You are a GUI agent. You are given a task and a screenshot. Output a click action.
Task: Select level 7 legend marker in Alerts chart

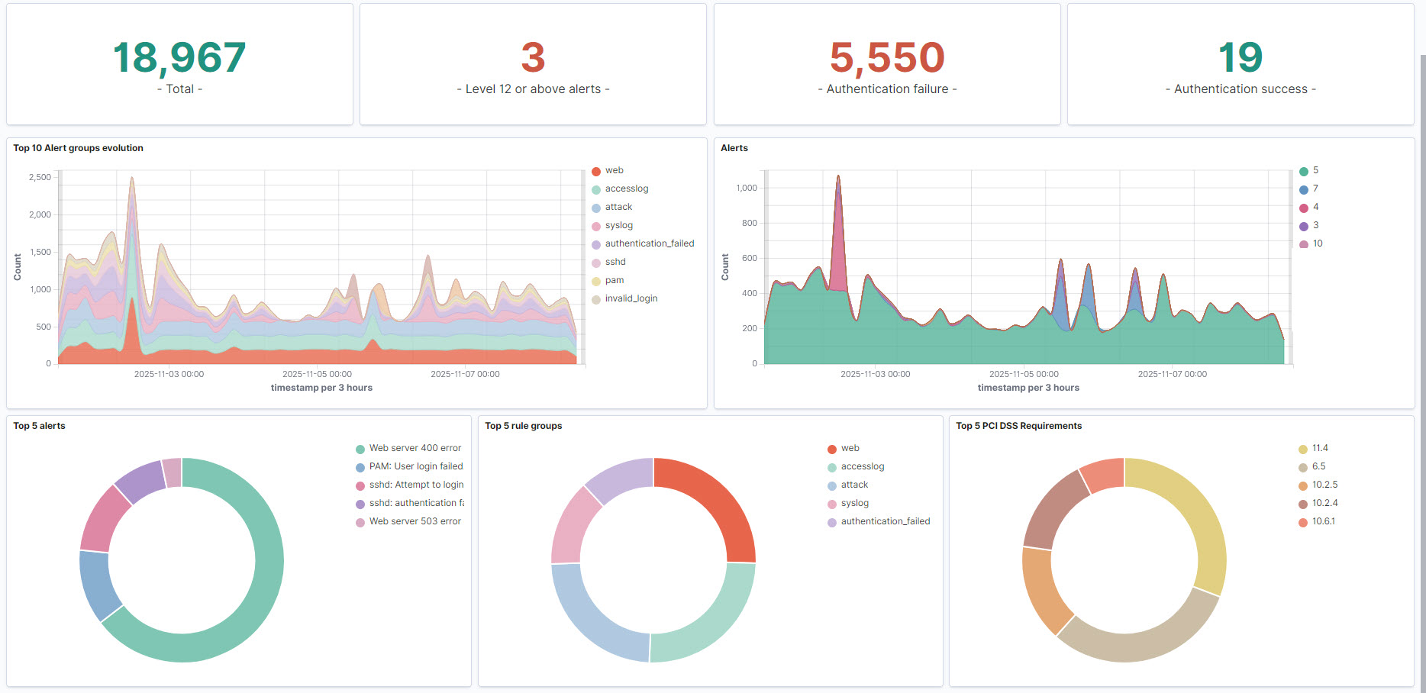tap(1304, 189)
